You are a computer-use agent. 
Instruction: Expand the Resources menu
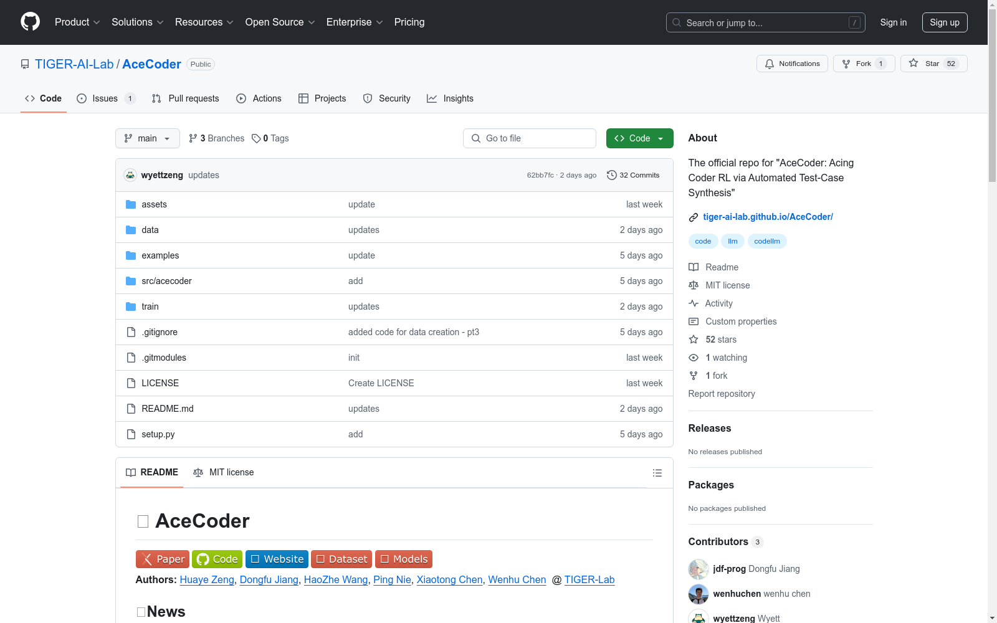click(204, 22)
